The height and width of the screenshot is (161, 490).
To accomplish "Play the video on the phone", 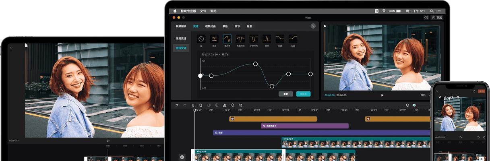I will 461,137.
